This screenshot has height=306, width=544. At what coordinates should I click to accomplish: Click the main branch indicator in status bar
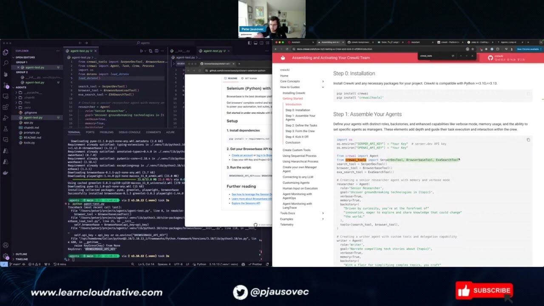click(15, 264)
